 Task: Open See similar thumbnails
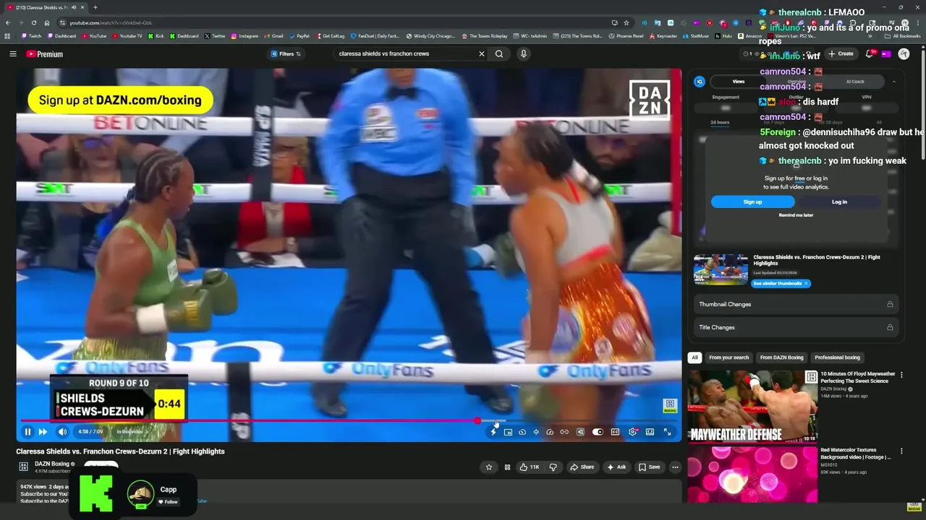click(781, 284)
